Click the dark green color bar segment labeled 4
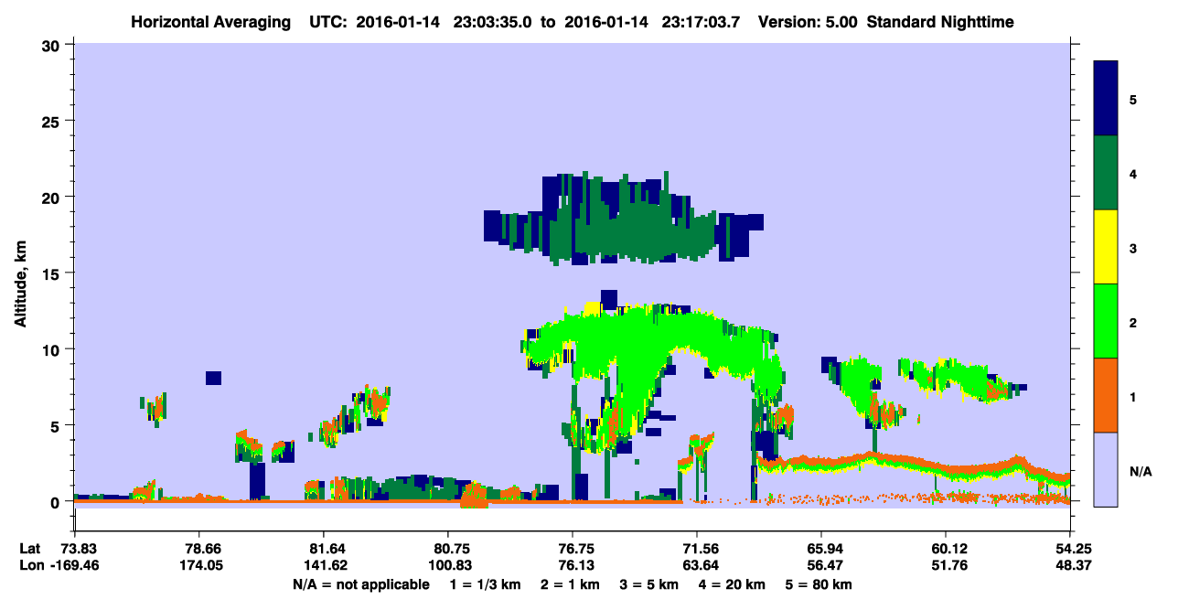Screen dimensions: 1189x610 pos(1106,172)
